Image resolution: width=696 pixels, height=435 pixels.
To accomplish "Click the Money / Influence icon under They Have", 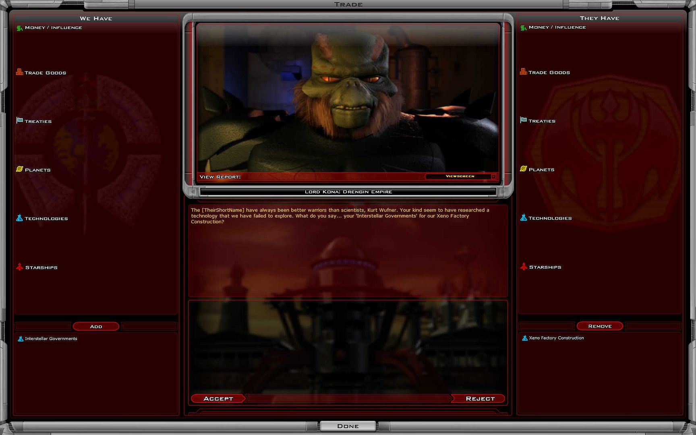I will coord(523,27).
